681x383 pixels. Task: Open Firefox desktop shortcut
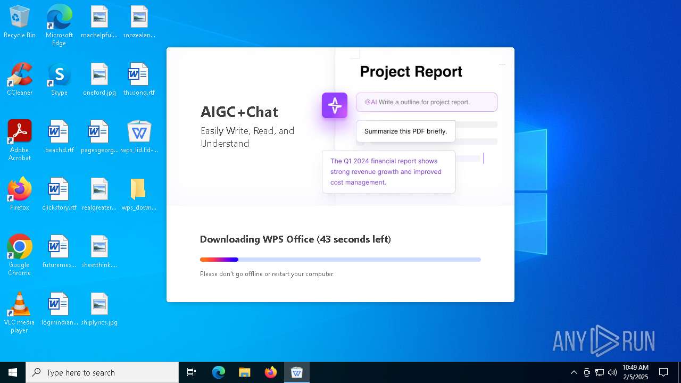[20, 194]
